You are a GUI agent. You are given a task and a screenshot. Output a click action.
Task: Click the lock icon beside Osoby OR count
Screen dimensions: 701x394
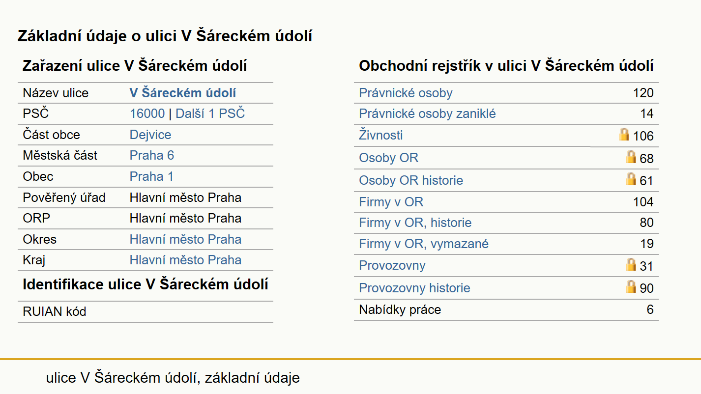click(631, 157)
